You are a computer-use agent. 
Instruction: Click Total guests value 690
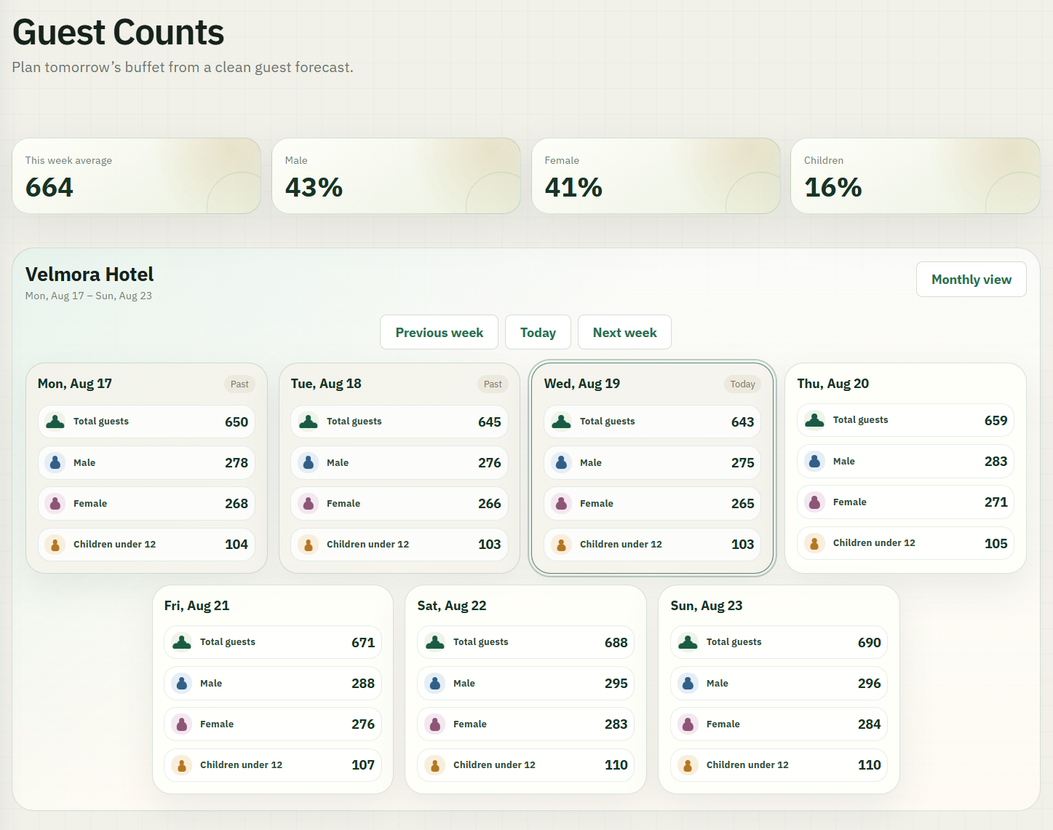pos(869,642)
